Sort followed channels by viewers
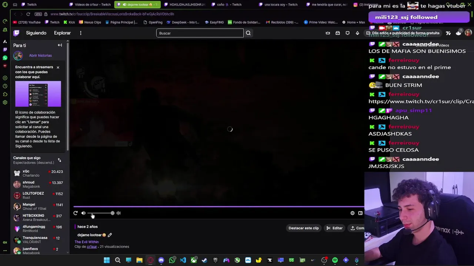 pyautogui.click(x=59, y=160)
